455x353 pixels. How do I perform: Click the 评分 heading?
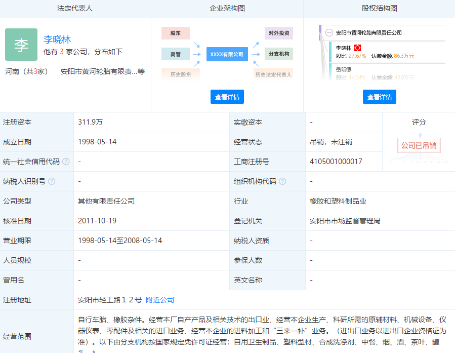click(x=419, y=122)
